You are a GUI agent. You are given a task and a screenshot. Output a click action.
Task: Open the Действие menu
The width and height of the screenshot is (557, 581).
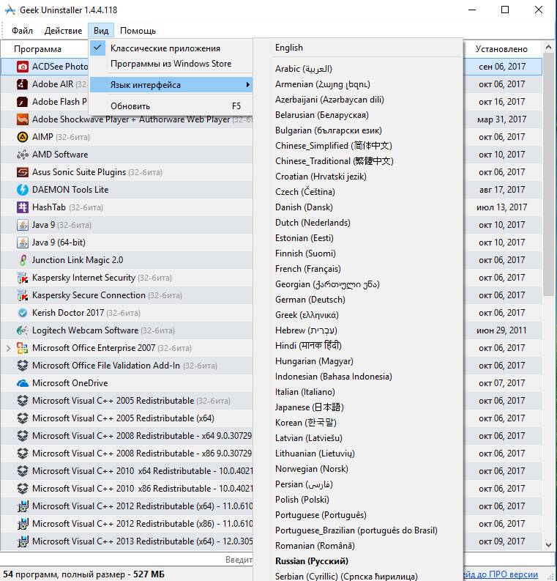63,31
